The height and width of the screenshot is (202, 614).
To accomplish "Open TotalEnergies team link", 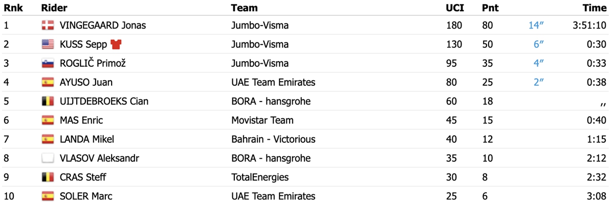I will coord(260,177).
